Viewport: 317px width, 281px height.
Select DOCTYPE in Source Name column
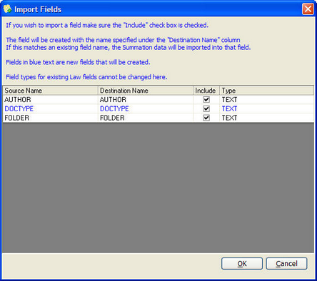pos(51,108)
